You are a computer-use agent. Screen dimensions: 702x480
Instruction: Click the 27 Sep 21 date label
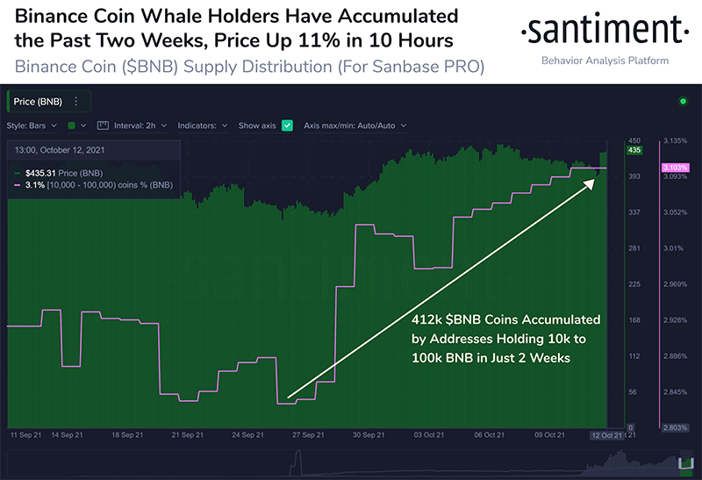point(308,434)
